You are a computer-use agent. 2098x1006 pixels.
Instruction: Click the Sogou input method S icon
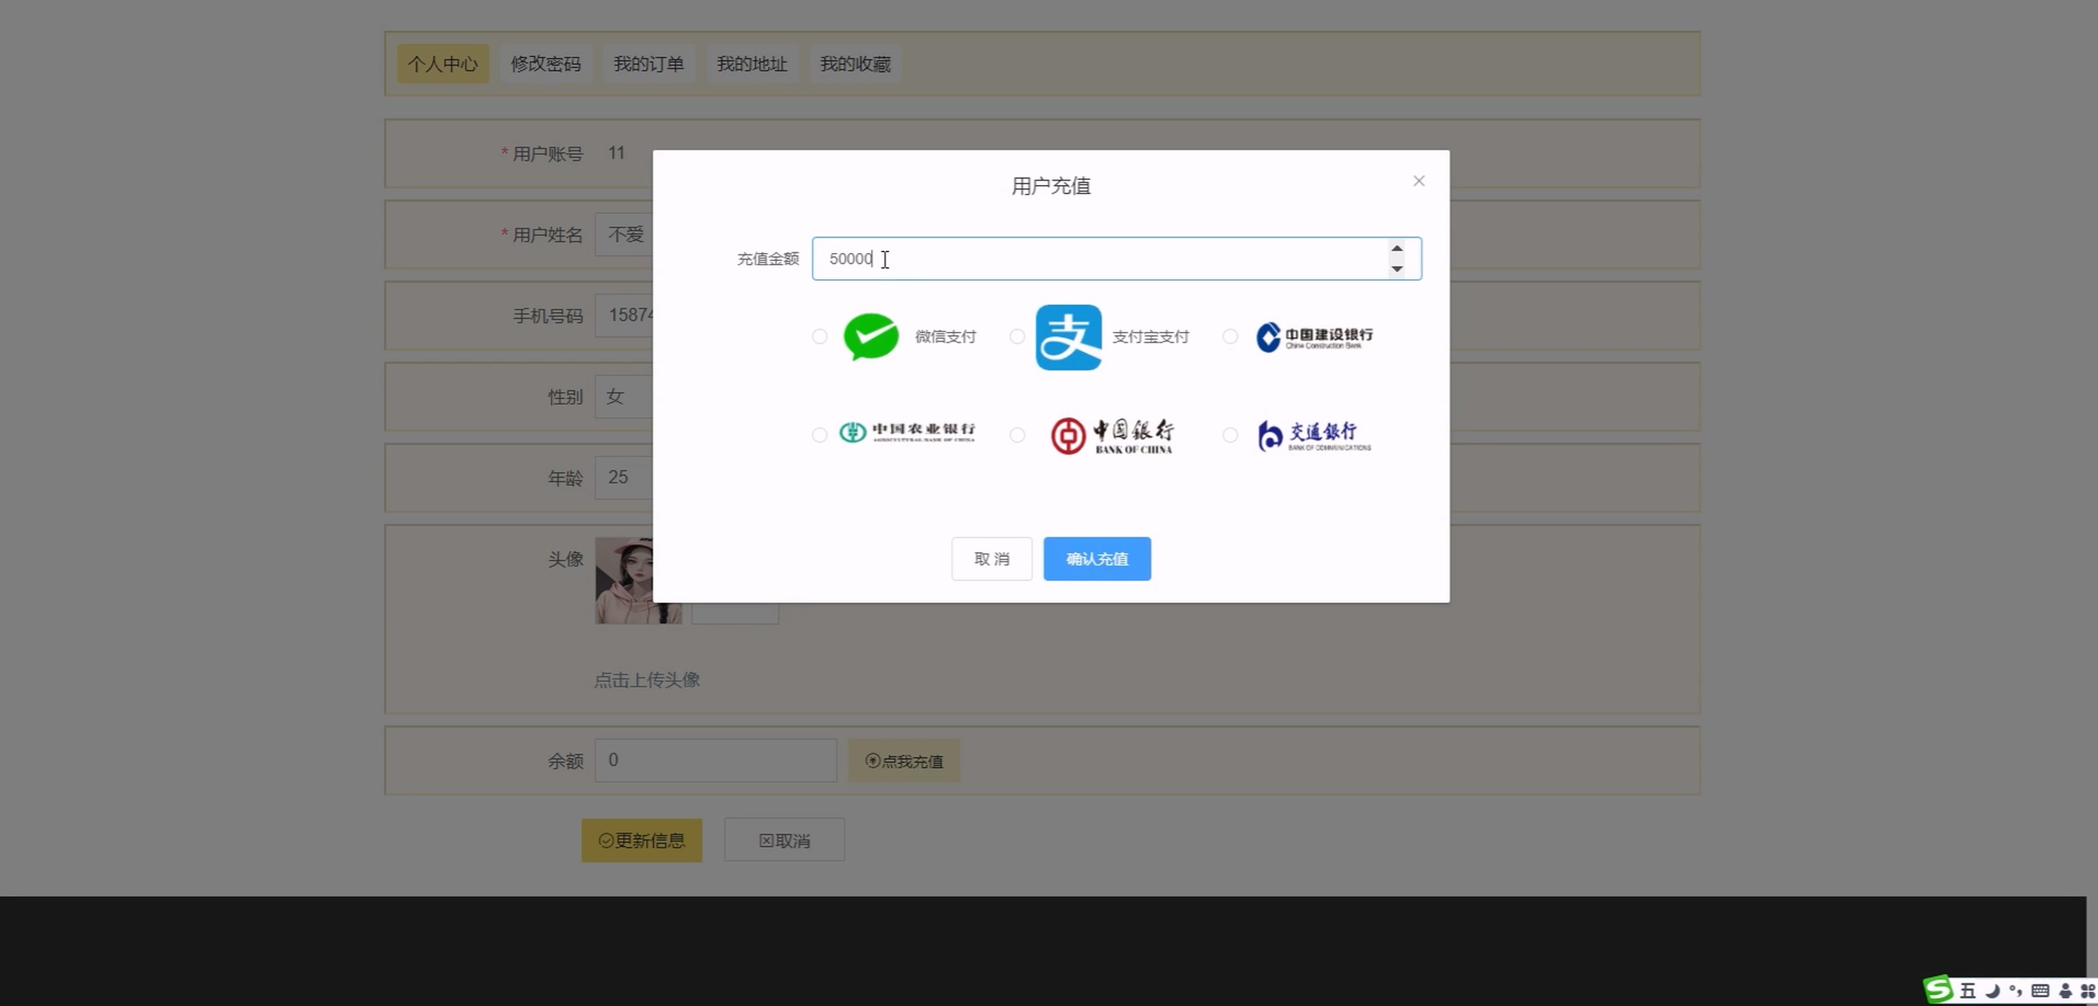[x=1939, y=990]
